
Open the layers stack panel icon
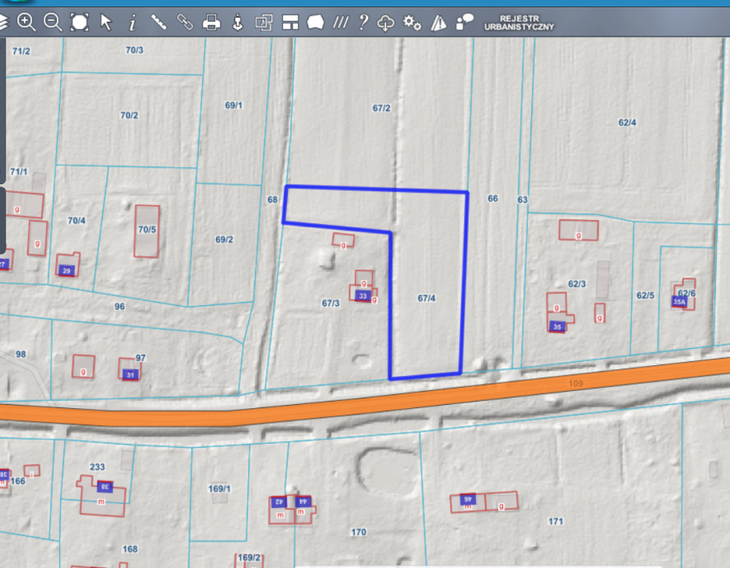3,22
